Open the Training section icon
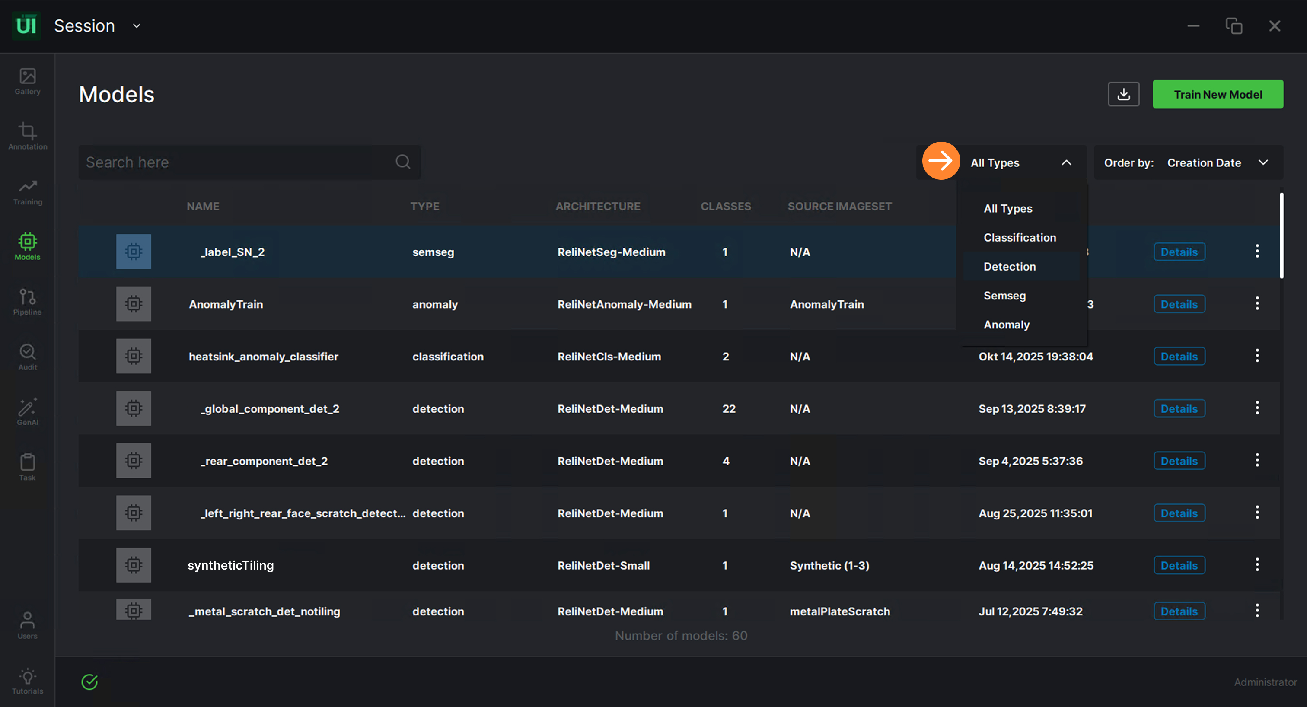 [x=27, y=191]
